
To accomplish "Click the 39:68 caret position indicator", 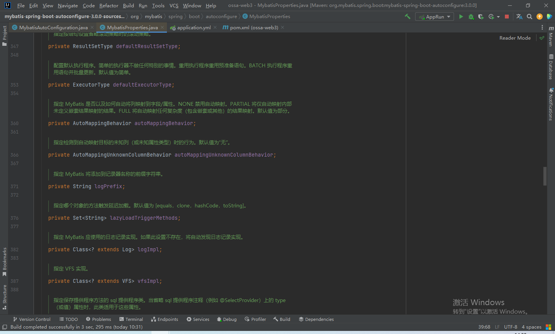I will coord(484,327).
